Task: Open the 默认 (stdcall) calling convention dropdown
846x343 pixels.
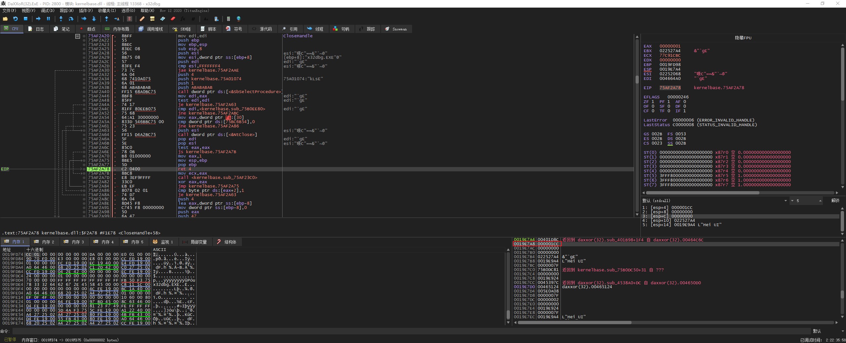Action: point(714,201)
